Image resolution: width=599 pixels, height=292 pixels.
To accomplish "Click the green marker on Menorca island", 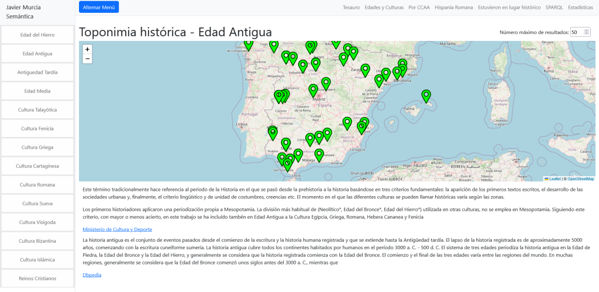I will point(426,95).
